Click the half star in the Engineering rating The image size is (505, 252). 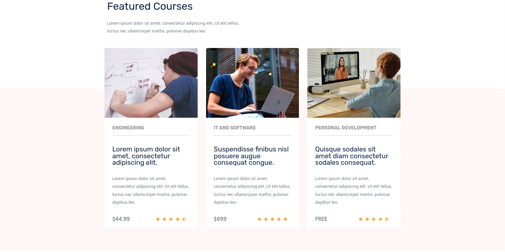coord(184,219)
